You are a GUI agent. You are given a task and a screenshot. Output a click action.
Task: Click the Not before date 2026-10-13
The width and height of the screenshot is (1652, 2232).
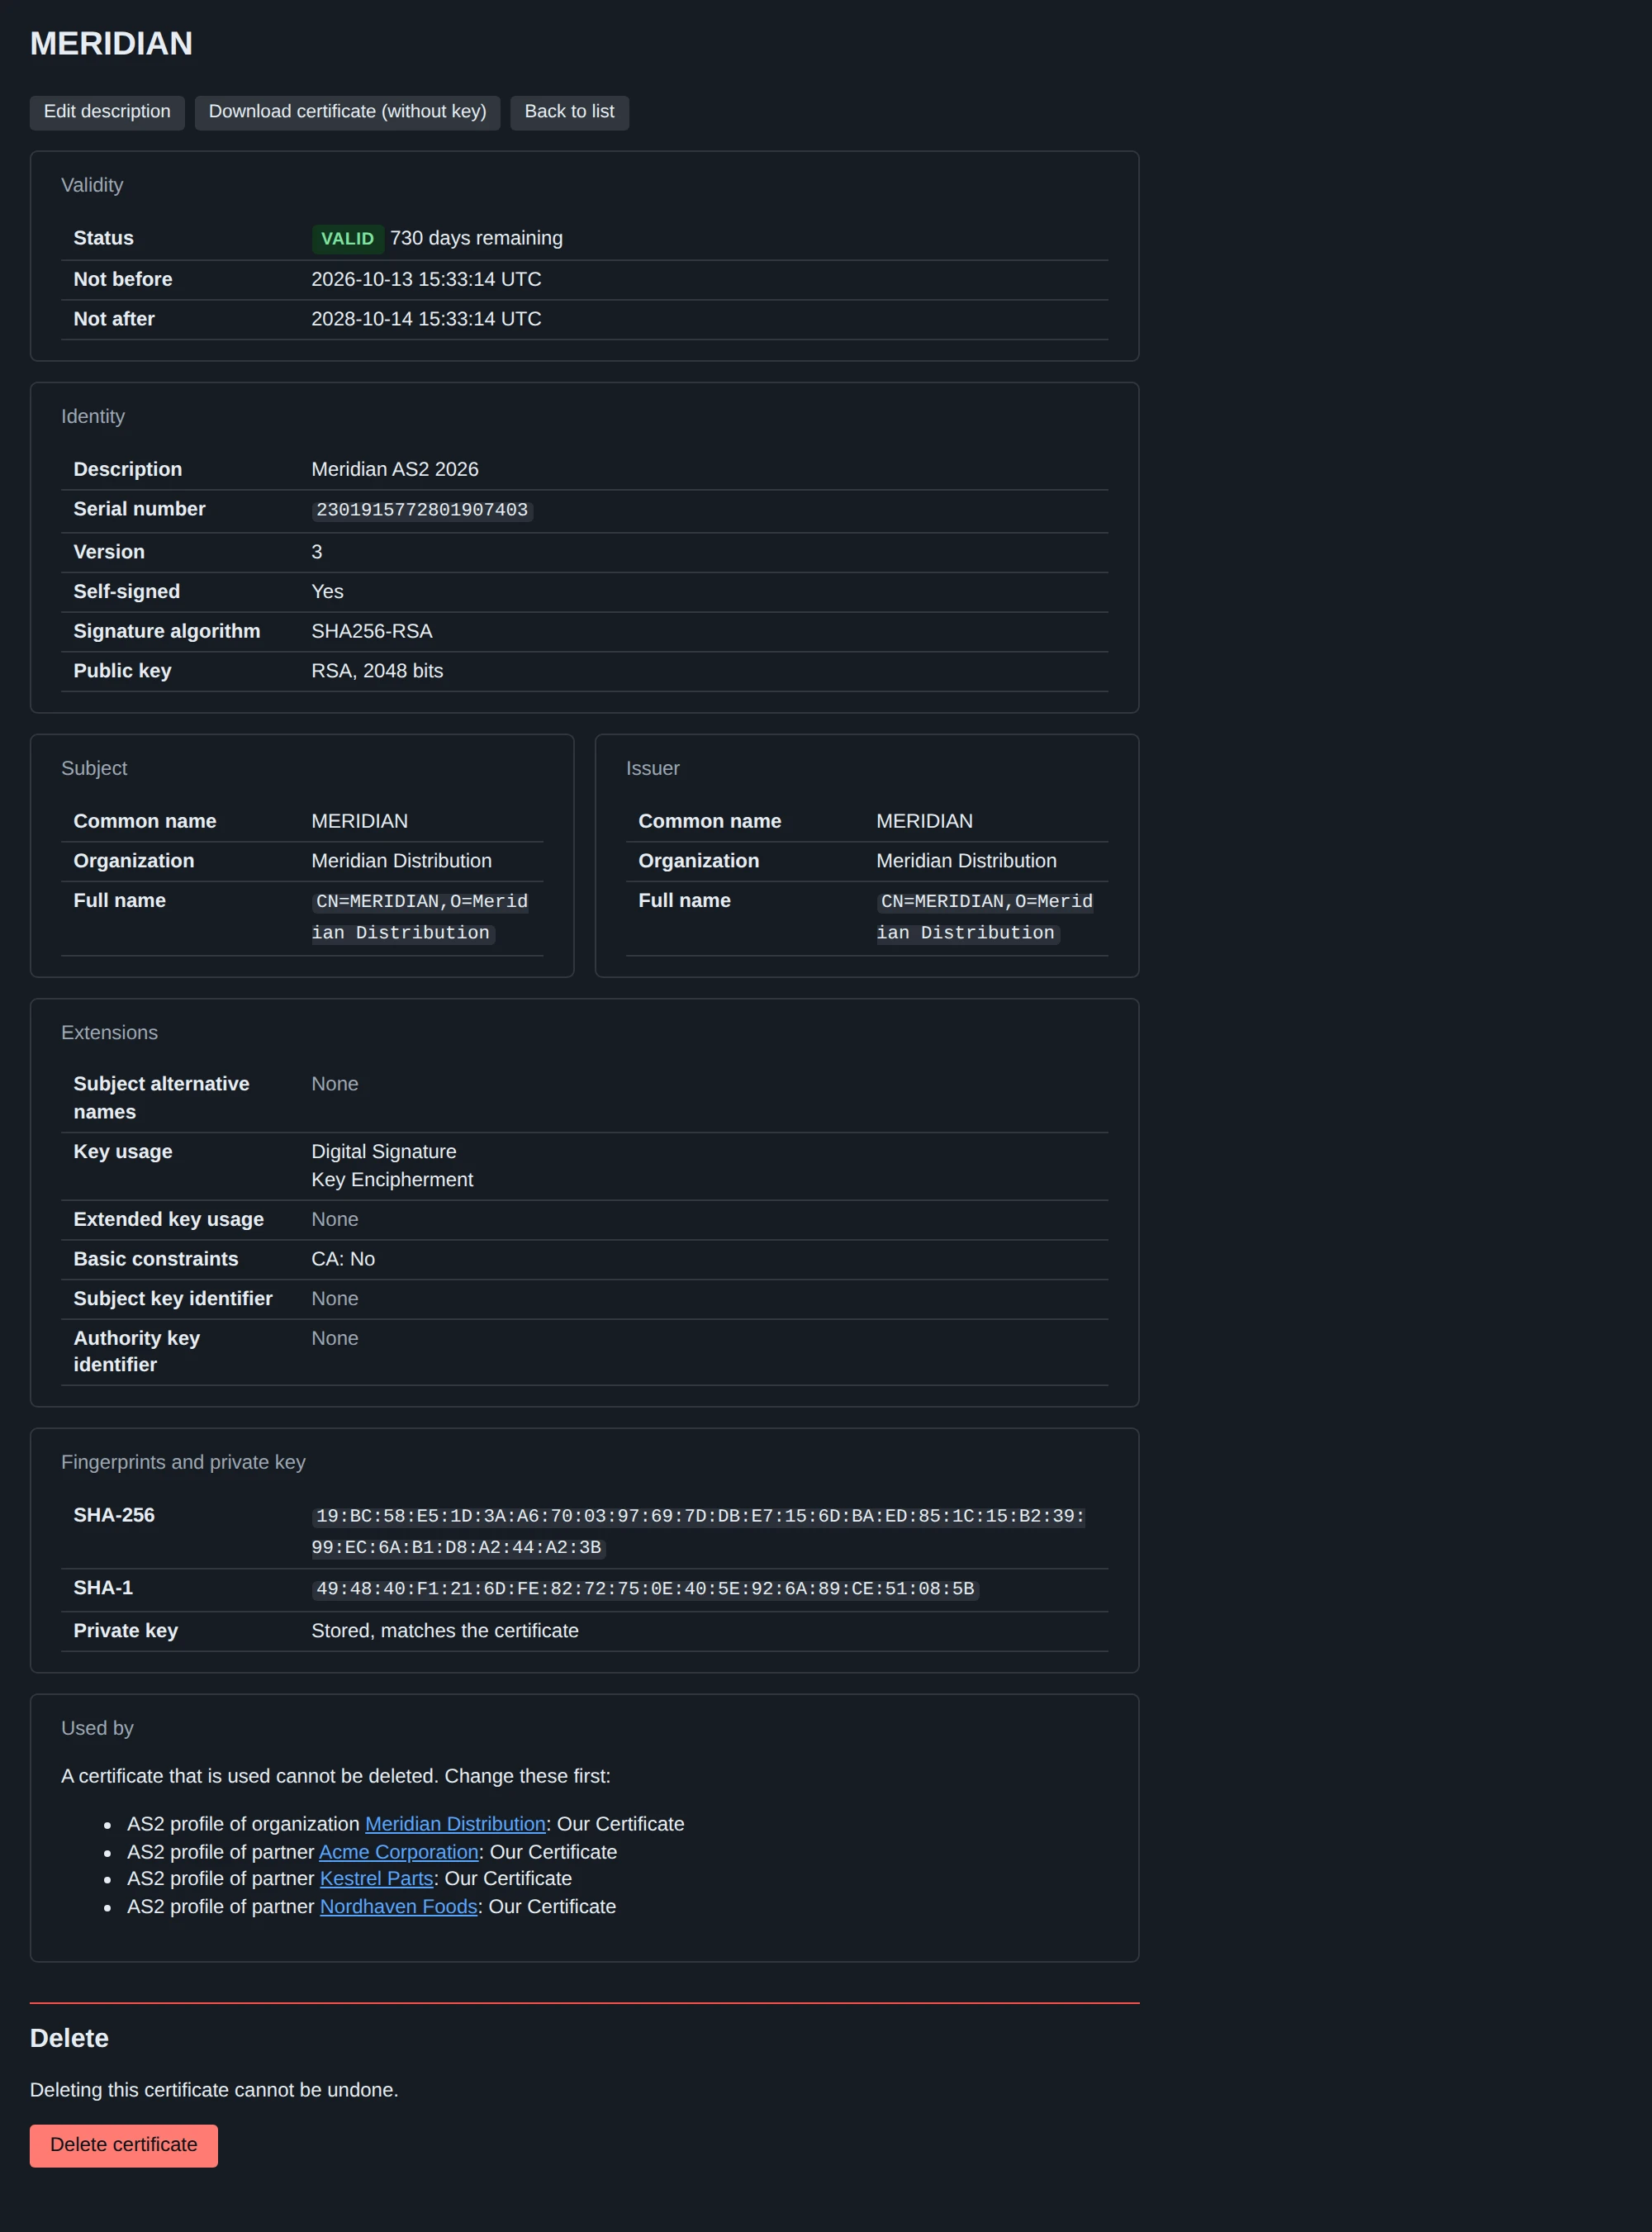pos(426,279)
